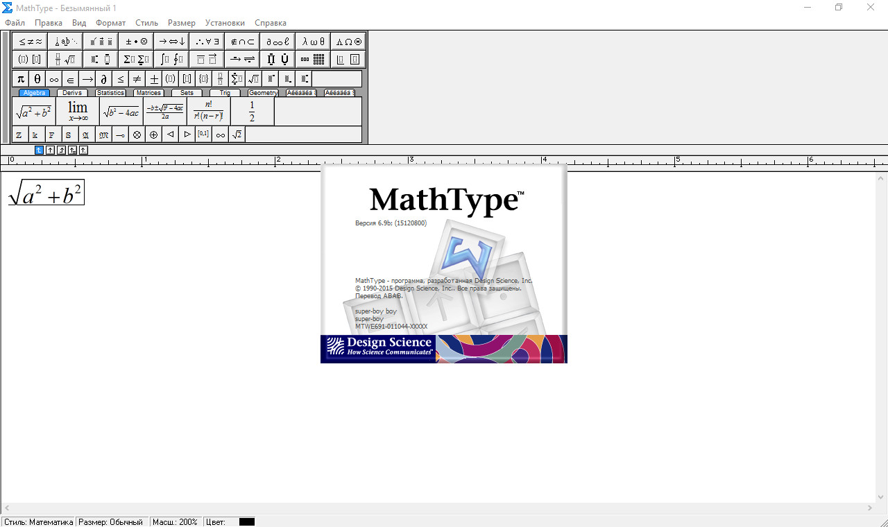Insert the square root of 2 expression

point(237,135)
